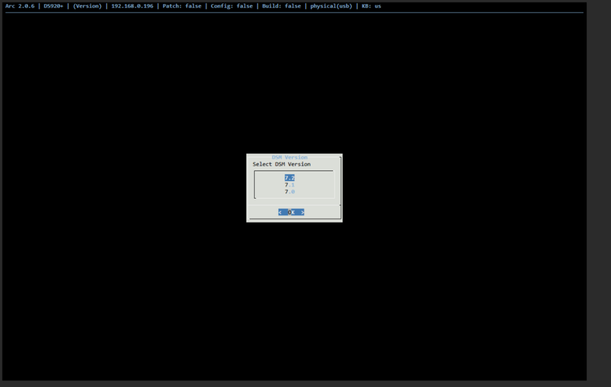Viewport: 611px width, 387px height.
Task: Click 'Arc 2.0.6' in the status line
Action: point(20,6)
